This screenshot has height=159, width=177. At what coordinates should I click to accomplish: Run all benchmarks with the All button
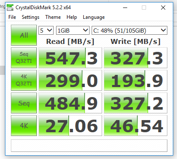click(x=24, y=35)
